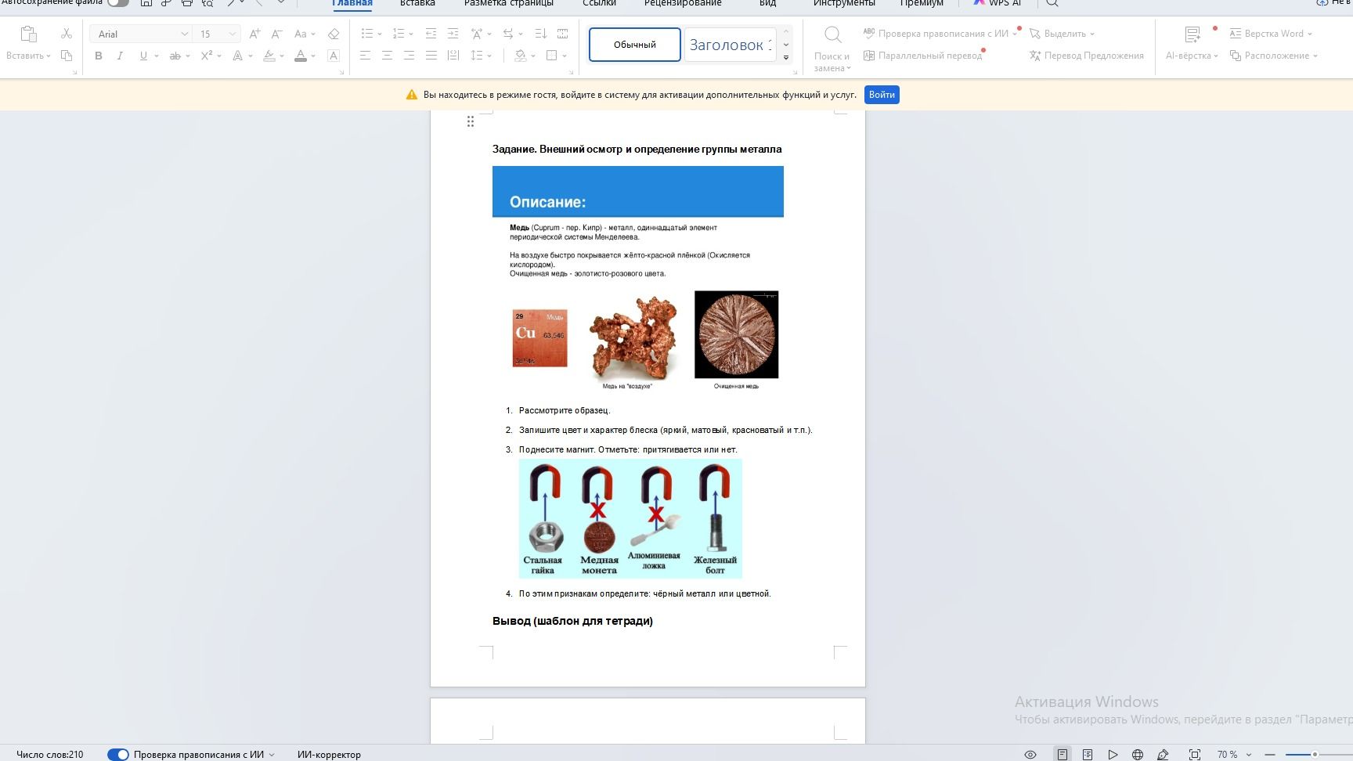Open the Arial font name dropdown
Screen dimensions: 1353x761
coord(184,34)
